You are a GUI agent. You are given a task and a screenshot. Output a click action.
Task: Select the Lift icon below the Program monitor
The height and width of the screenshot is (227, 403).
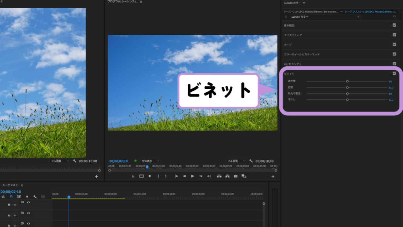219,176
